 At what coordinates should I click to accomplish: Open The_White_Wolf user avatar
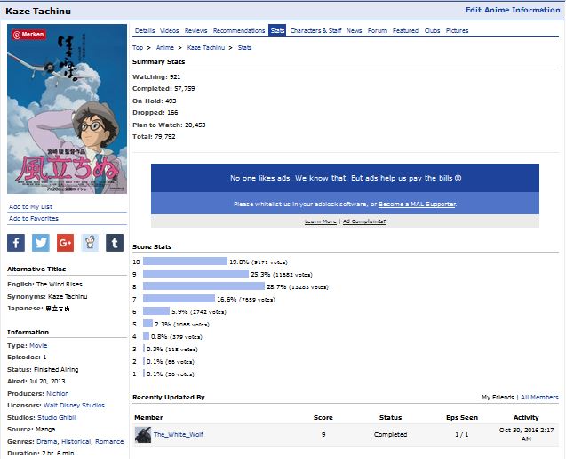(142, 435)
